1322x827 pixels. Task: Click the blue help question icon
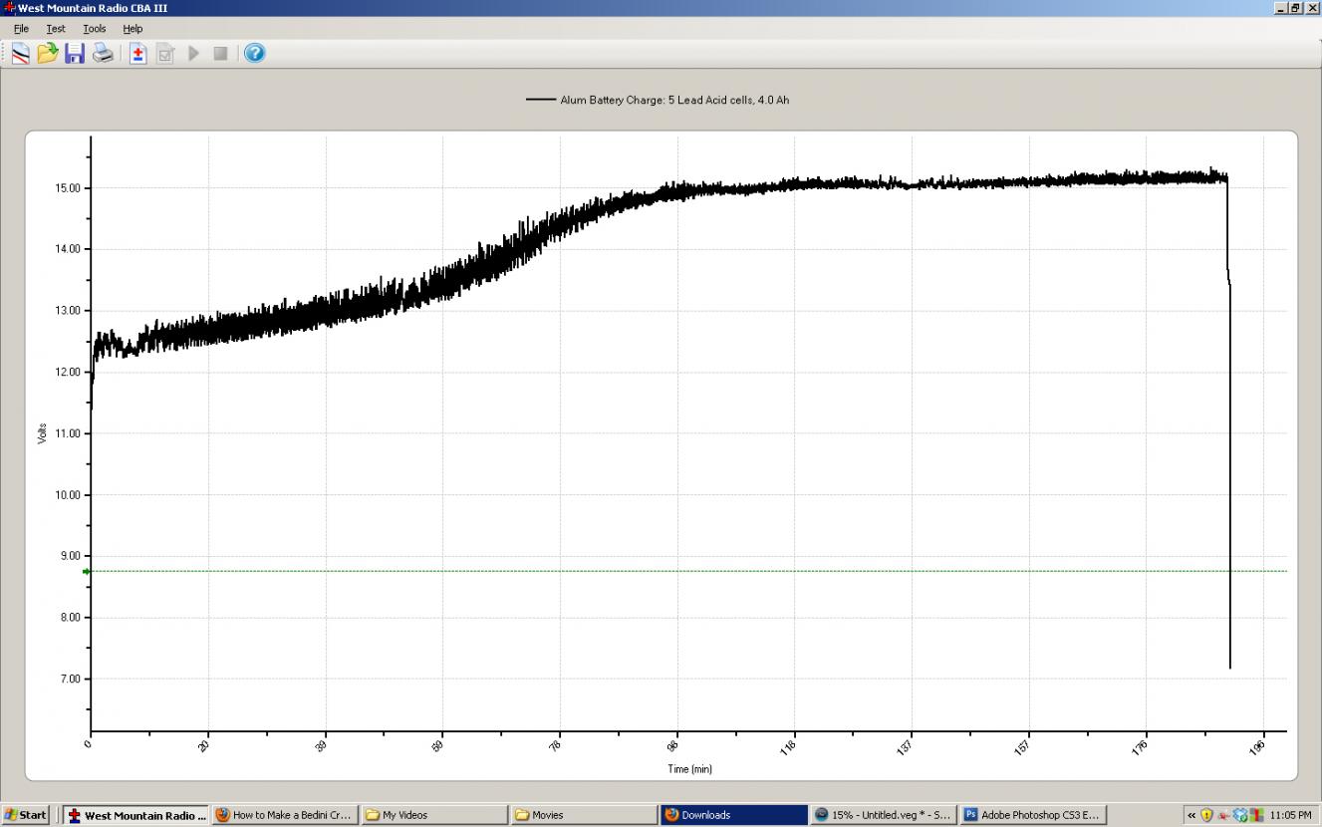[x=255, y=54]
